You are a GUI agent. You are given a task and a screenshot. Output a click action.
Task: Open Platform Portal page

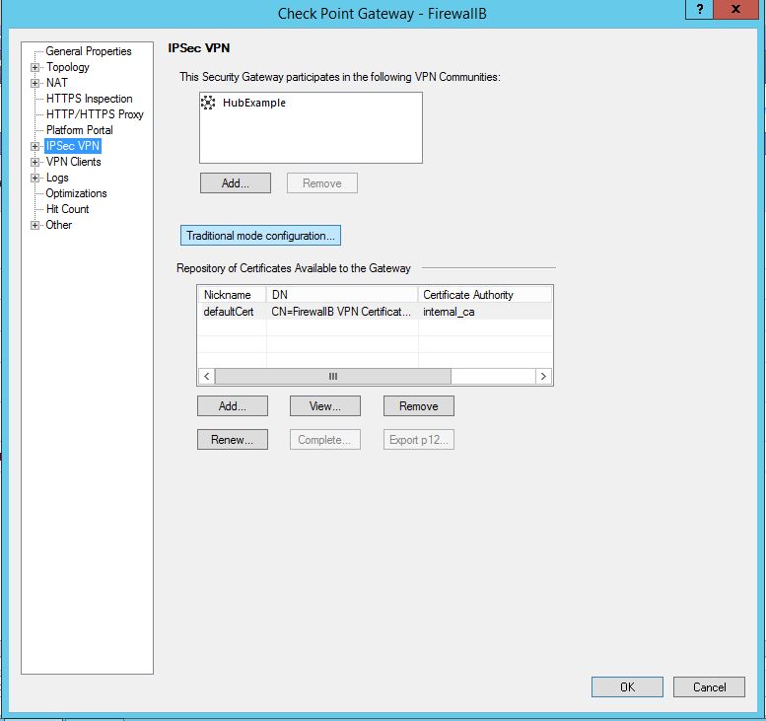tap(79, 130)
